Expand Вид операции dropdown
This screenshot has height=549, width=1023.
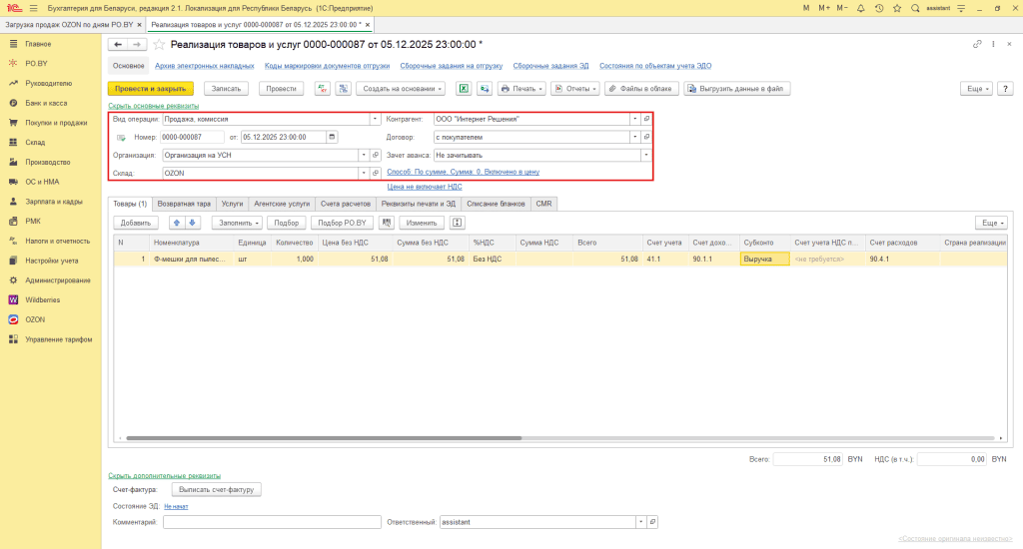coord(376,120)
